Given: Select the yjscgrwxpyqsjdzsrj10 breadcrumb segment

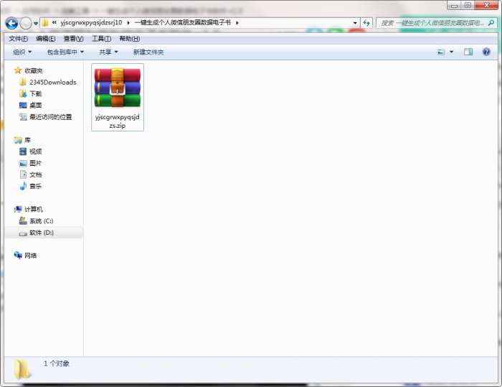Looking at the screenshot, I should [91, 23].
